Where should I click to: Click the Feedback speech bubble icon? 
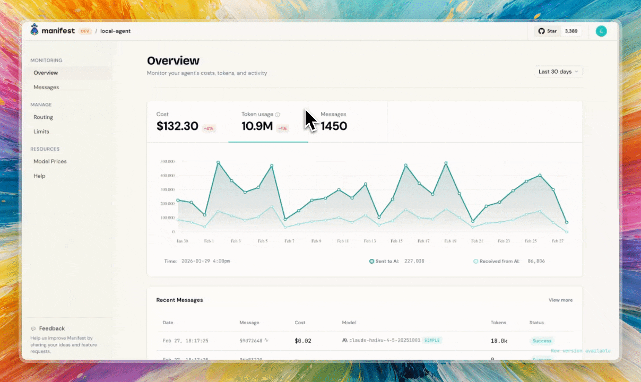(33, 328)
